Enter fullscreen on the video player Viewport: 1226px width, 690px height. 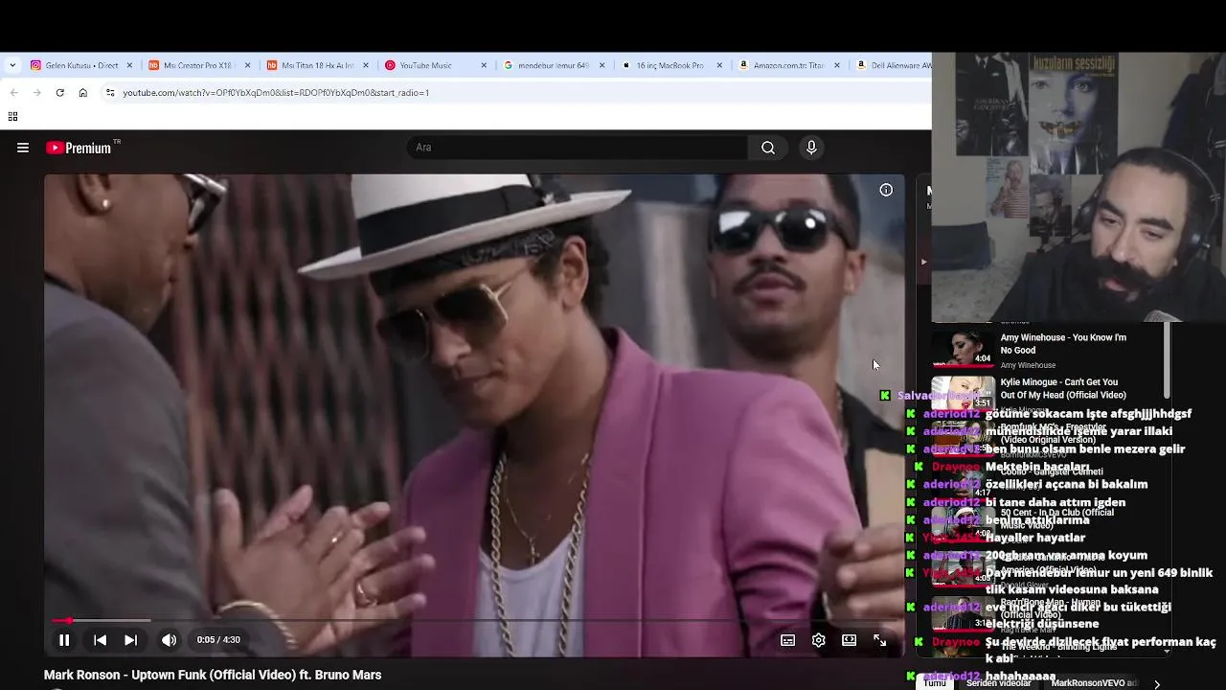[x=879, y=640]
